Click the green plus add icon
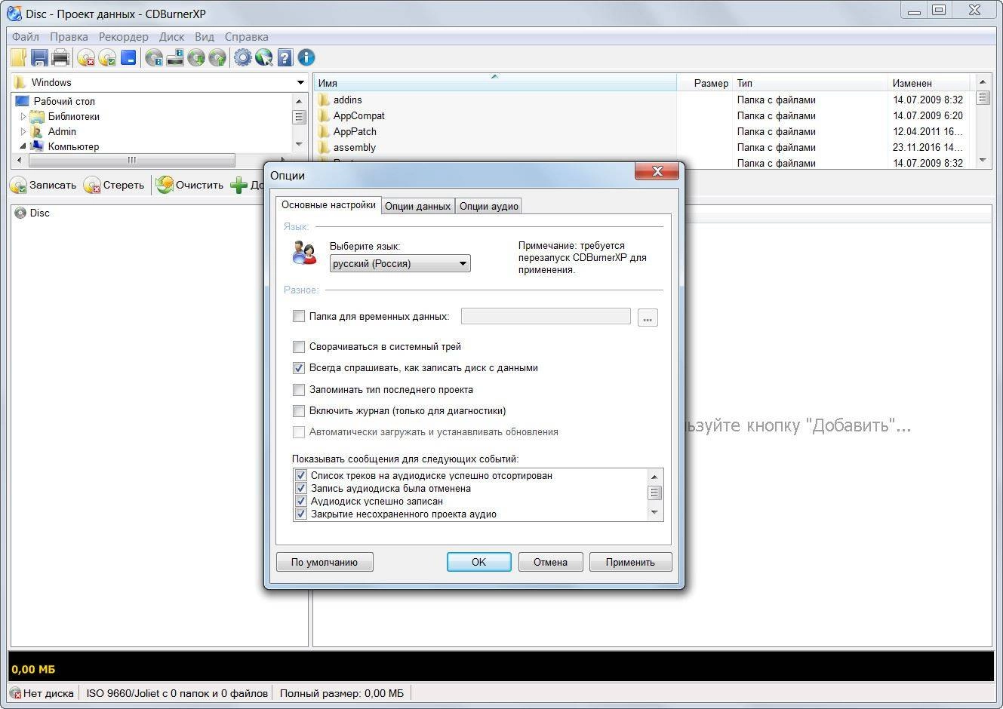Viewport: 1003px width, 709px height. click(x=238, y=185)
